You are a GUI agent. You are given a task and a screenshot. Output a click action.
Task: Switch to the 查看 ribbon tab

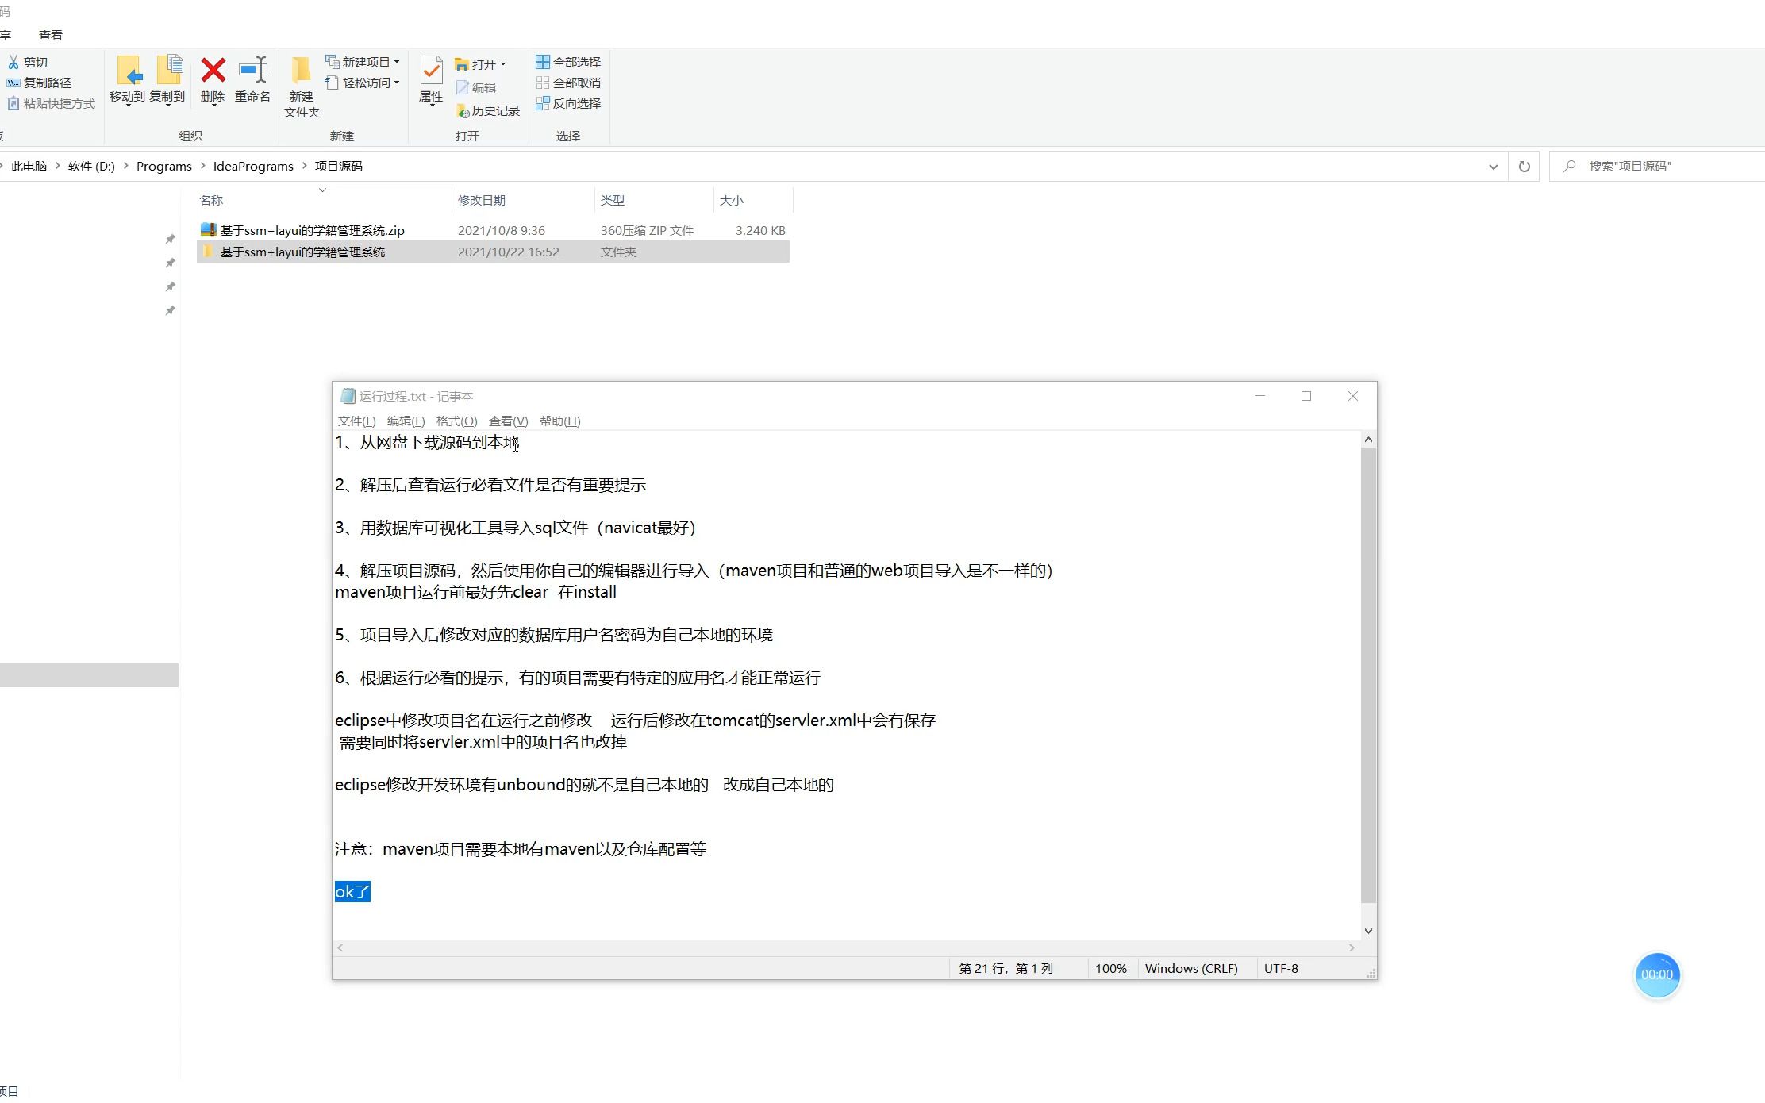click(x=50, y=34)
